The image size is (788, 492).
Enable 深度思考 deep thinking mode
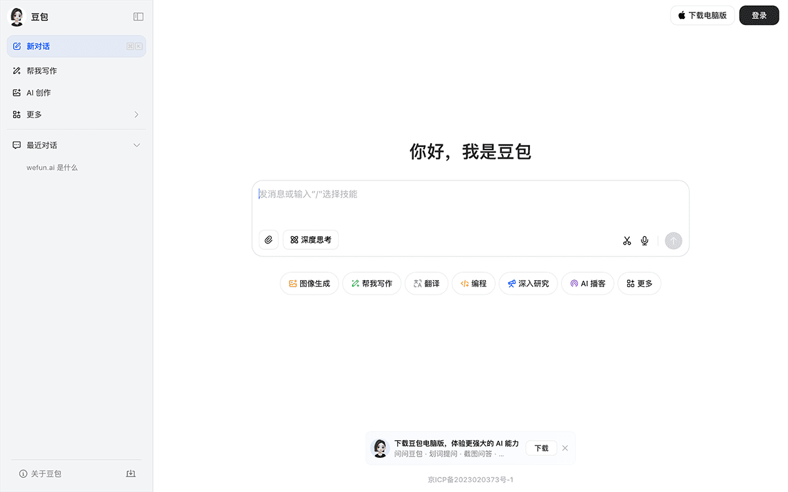(x=310, y=239)
